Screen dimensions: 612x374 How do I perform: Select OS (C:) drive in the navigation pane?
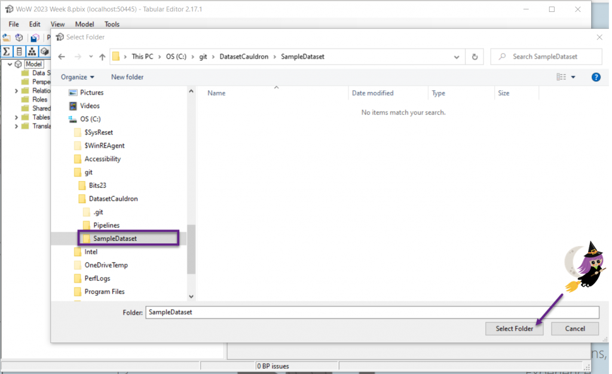(90, 119)
